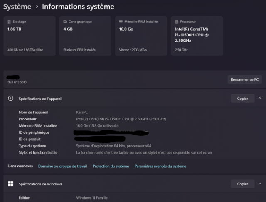The height and width of the screenshot is (202, 266).
Task: Open Domaine ou groupe de travail link
Action: (62, 166)
